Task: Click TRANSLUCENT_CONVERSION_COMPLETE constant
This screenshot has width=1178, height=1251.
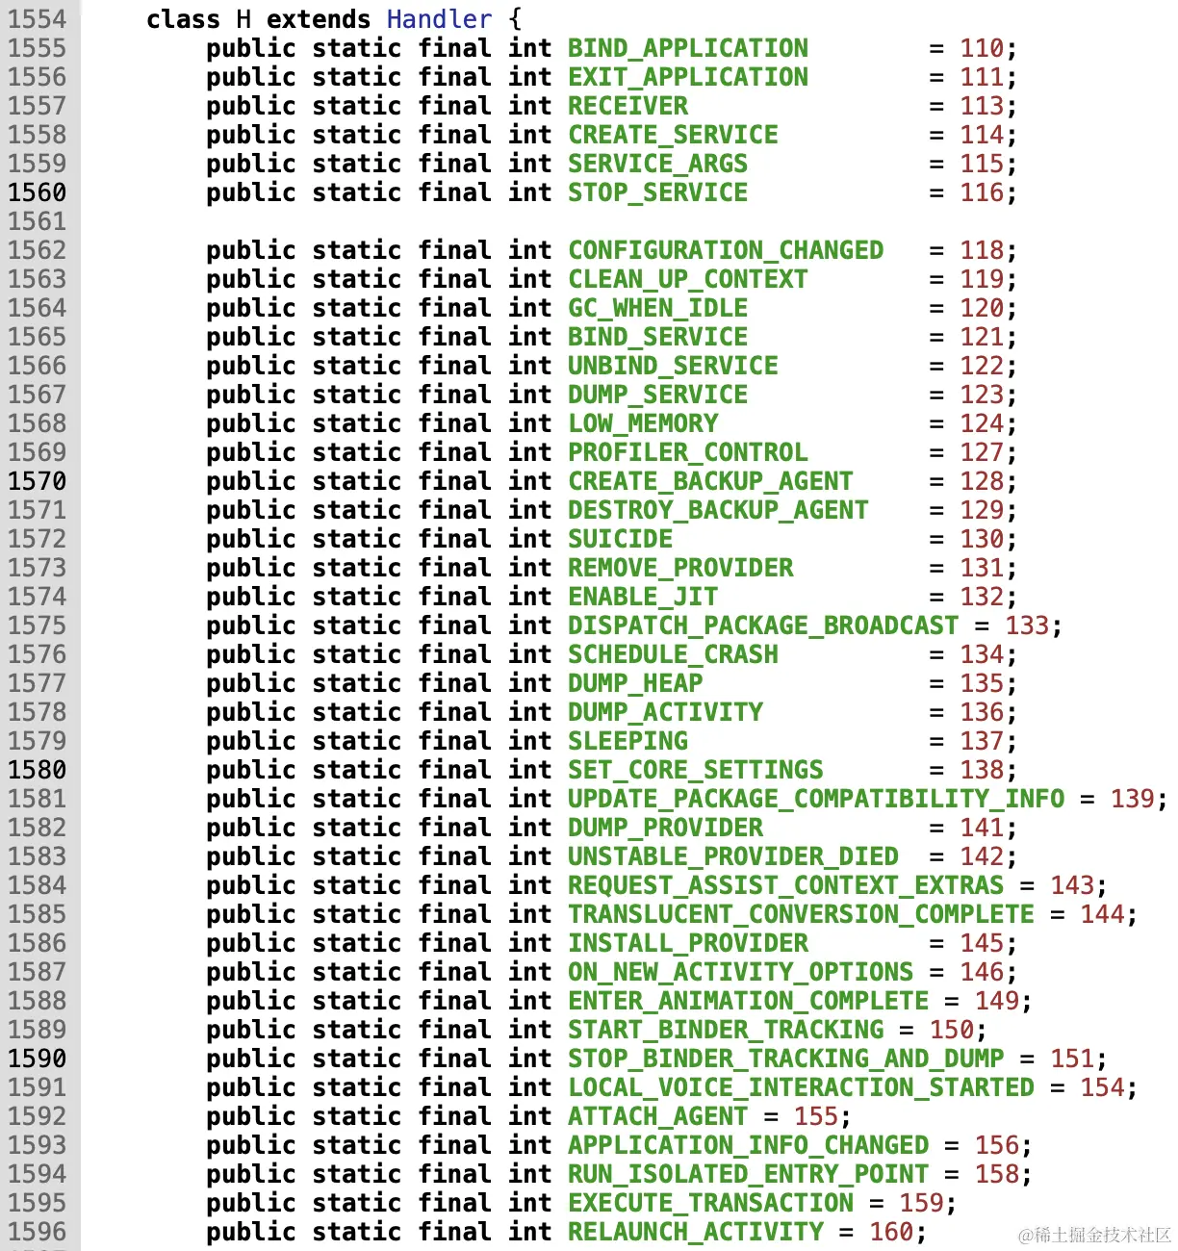Action: click(801, 914)
